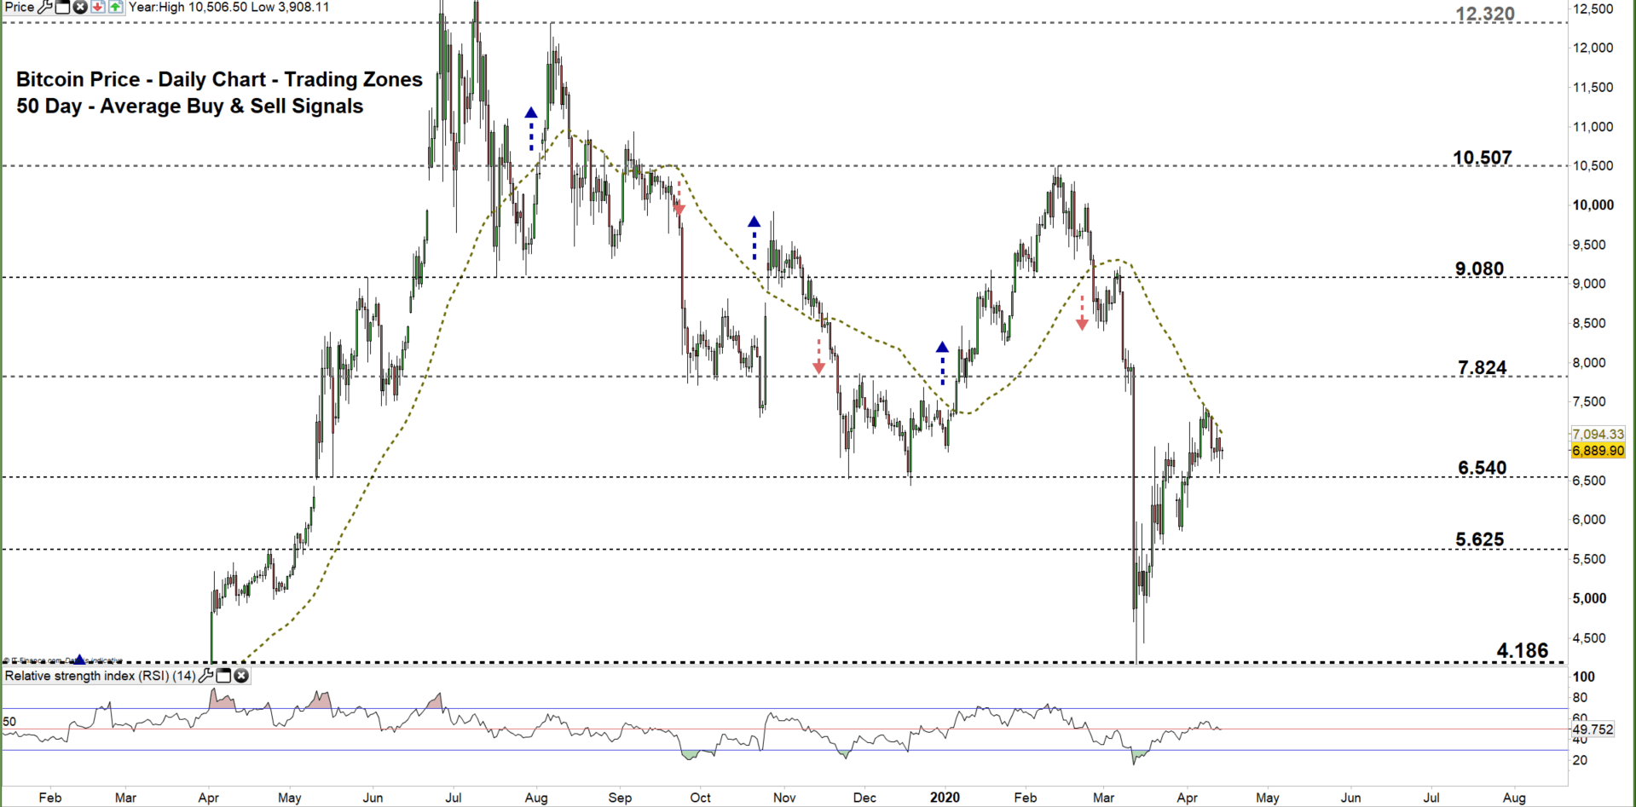Click the green up-arrow icon in Price header
Screen dimensions: 1636x807
[115, 8]
